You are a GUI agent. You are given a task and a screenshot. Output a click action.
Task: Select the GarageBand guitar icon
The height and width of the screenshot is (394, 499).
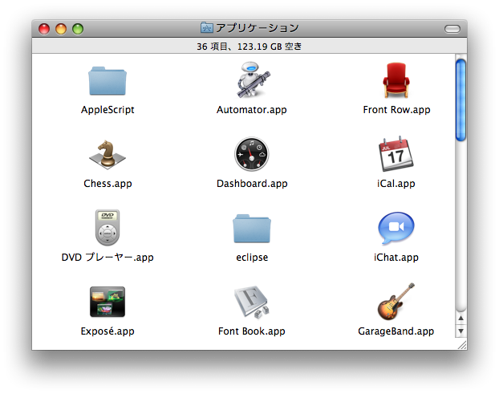pyautogui.click(x=396, y=301)
